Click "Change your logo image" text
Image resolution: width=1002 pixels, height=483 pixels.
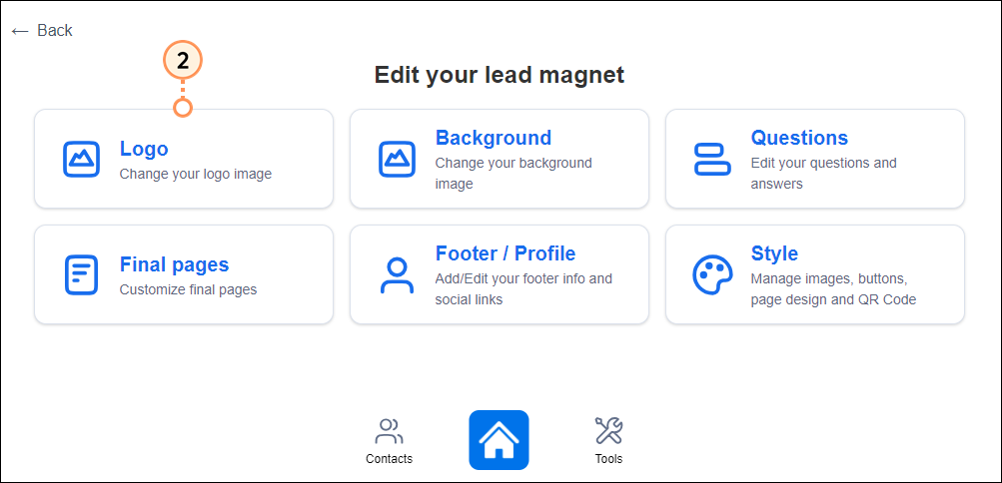[x=196, y=174]
